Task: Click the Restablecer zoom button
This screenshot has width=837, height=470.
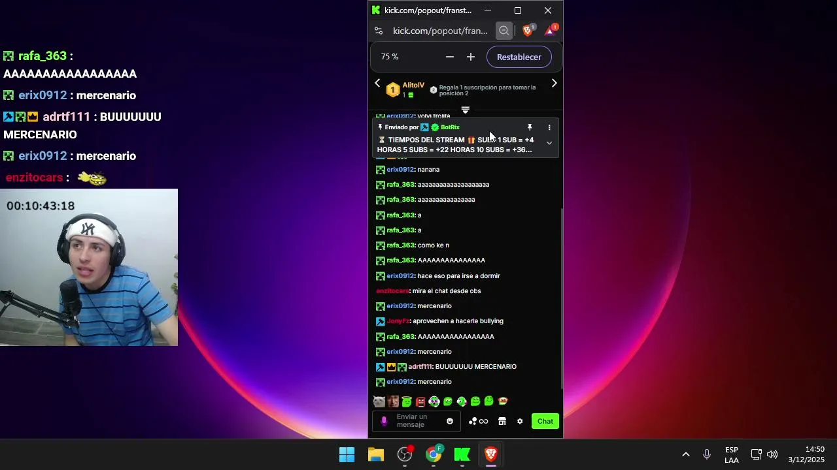Action: pyautogui.click(x=519, y=57)
